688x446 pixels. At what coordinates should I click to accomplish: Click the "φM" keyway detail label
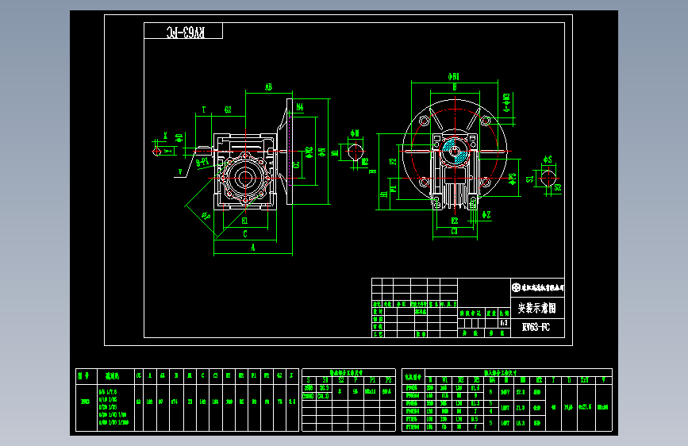tap(355, 133)
